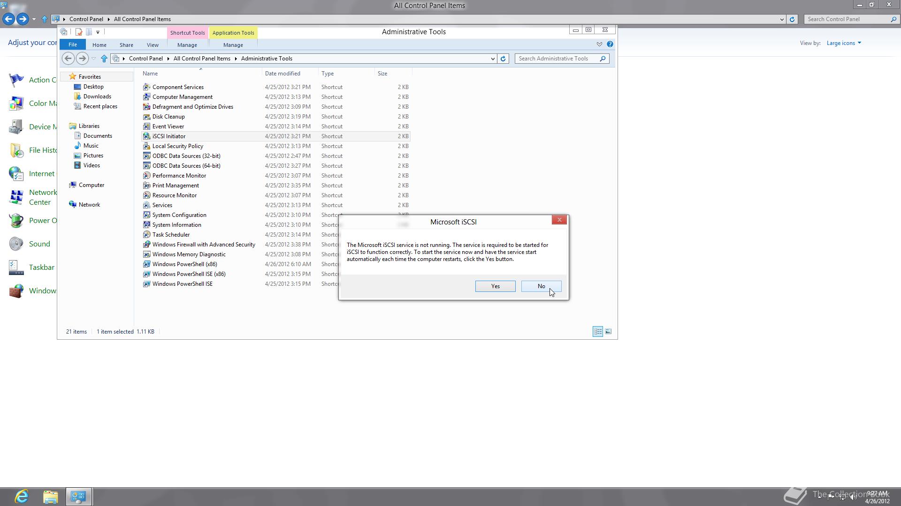Select Windows PowerShell ISE icon
The image size is (901, 506).
pos(146,284)
